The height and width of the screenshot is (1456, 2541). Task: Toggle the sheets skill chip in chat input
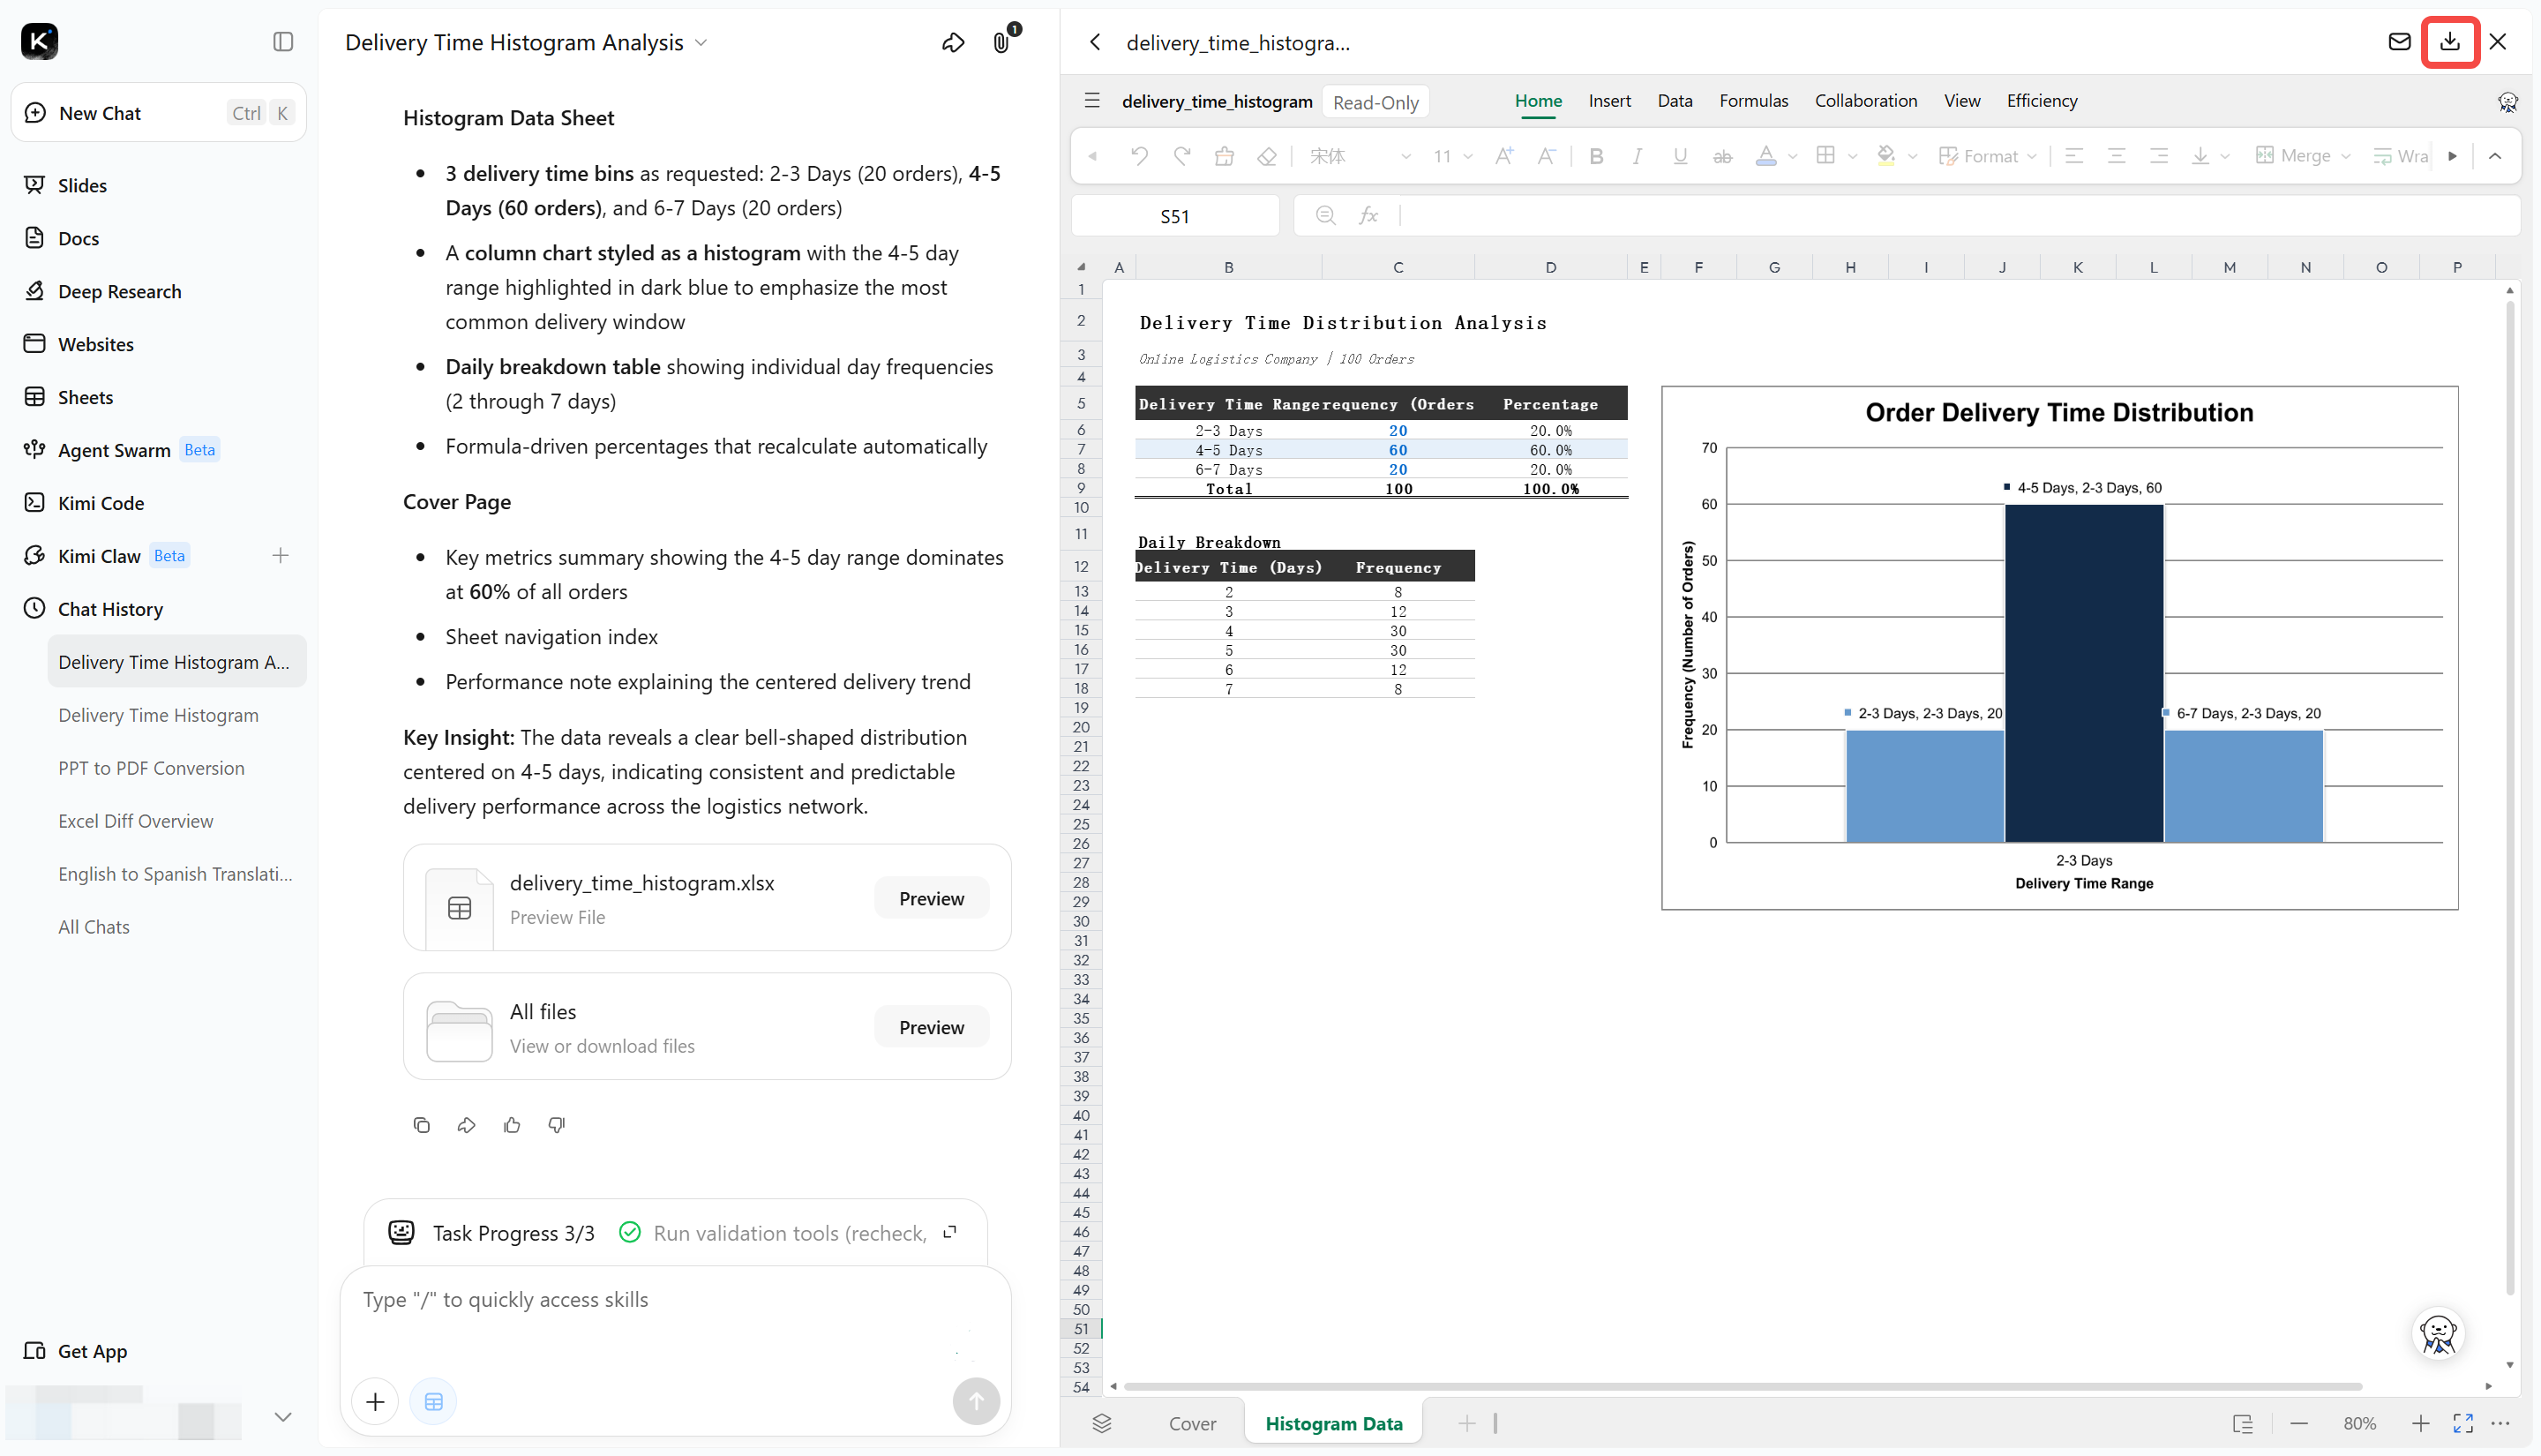point(433,1401)
